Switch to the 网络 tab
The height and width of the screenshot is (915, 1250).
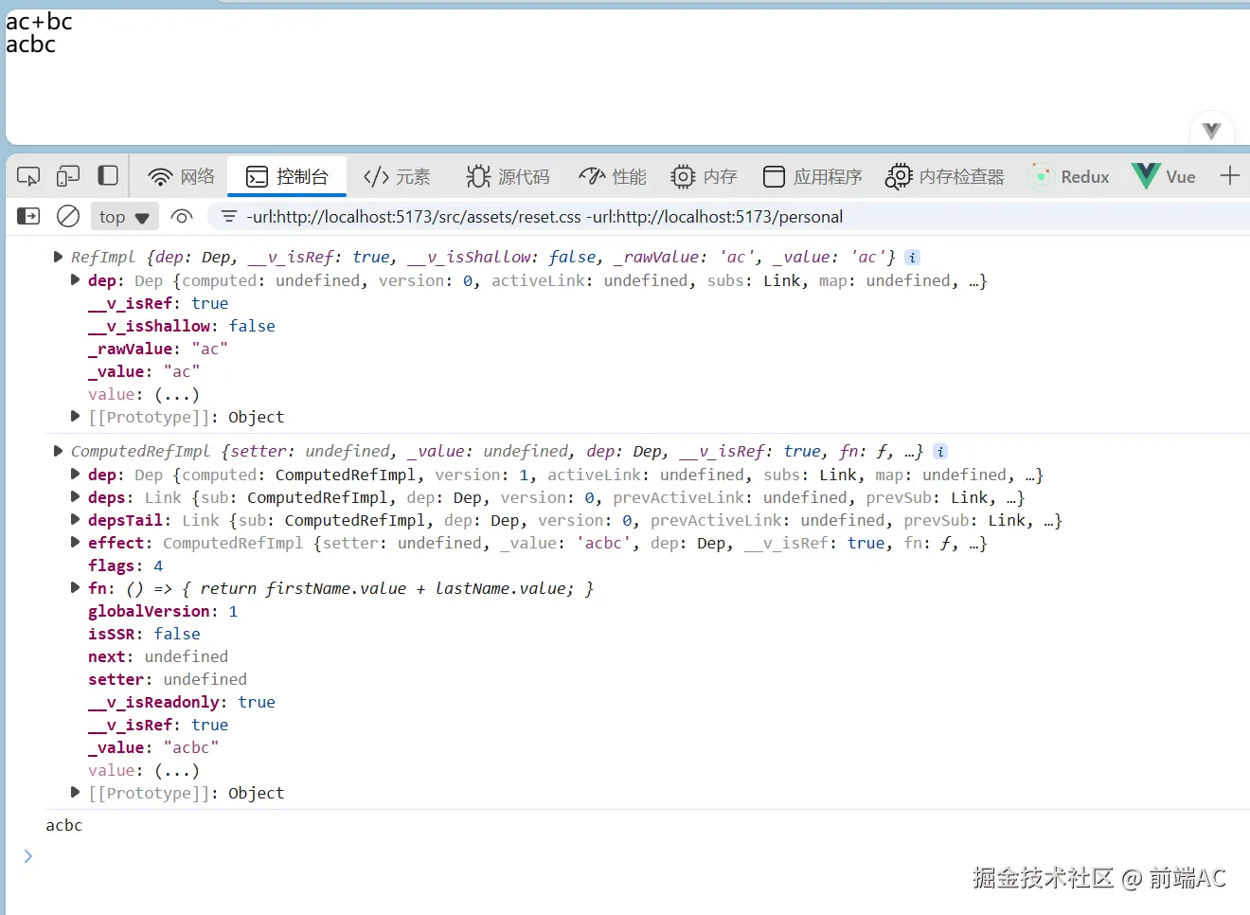[182, 176]
